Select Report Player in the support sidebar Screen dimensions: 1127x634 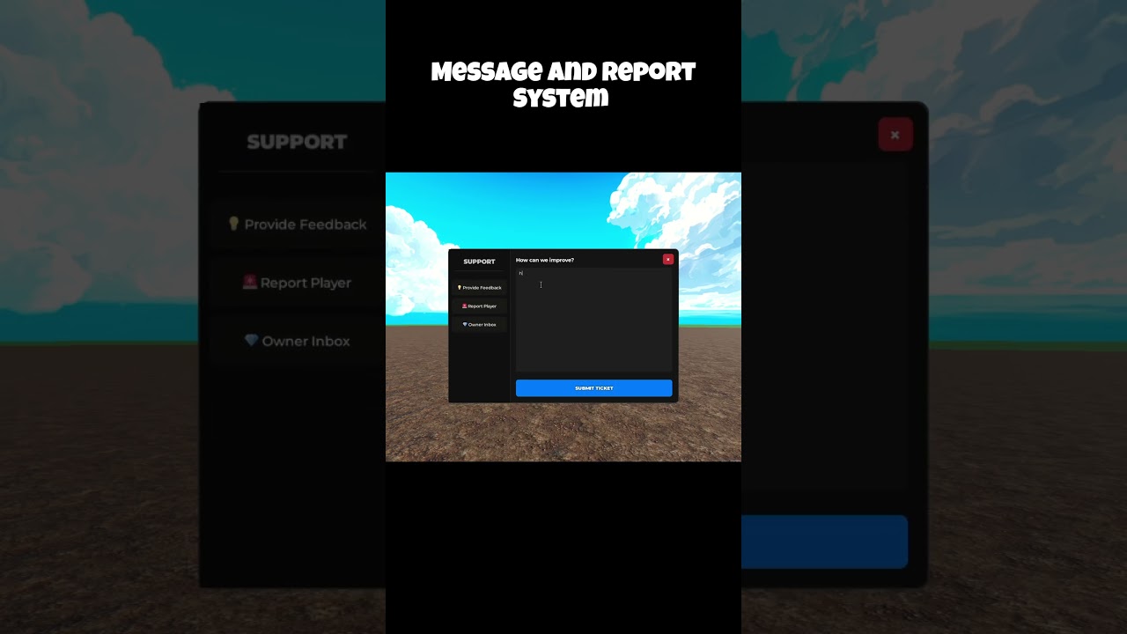(479, 306)
